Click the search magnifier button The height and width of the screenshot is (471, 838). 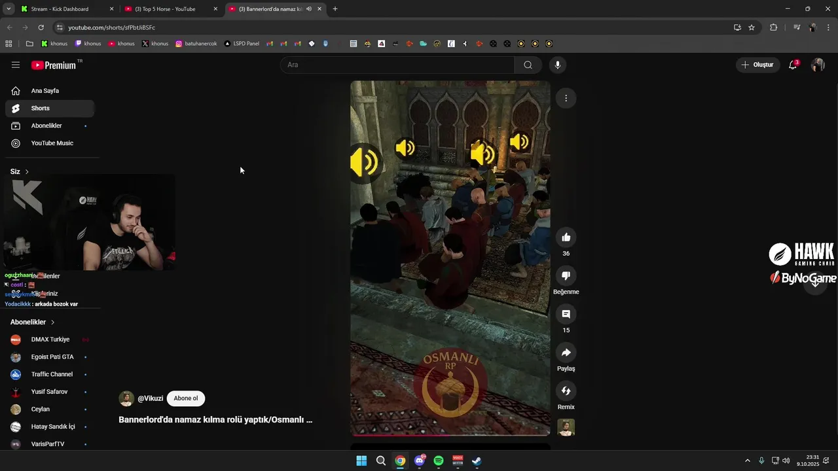click(528, 65)
